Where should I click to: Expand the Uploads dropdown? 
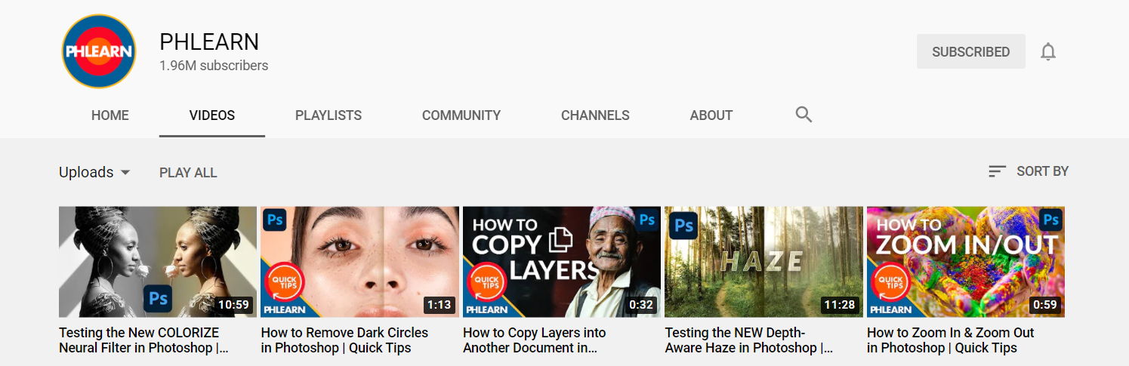[94, 172]
